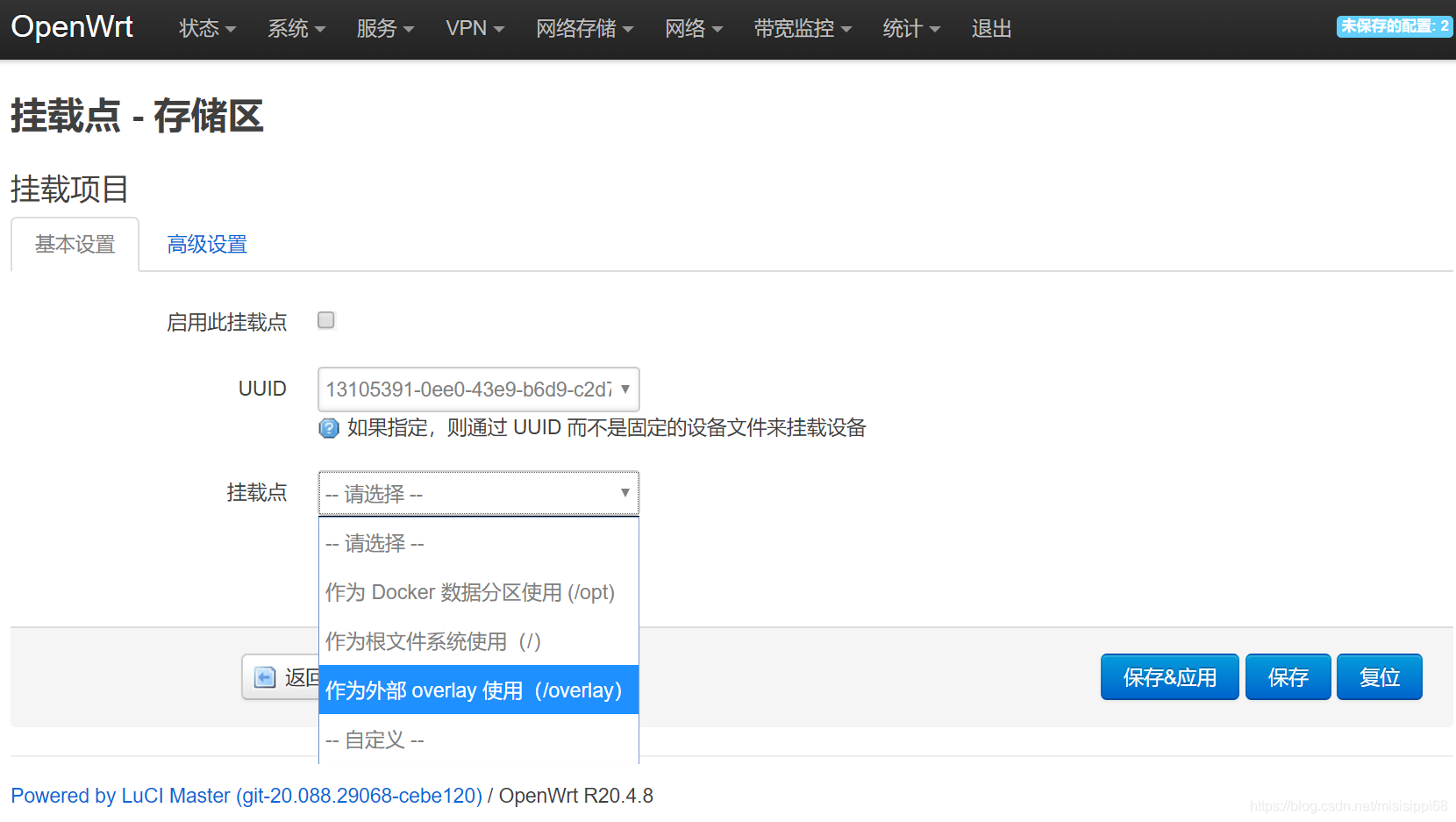
Task: Click the back arrow icon on the 返回 button
Action: (x=265, y=677)
